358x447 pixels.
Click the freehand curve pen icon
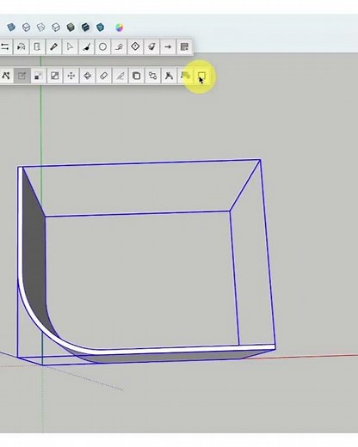(x=119, y=46)
